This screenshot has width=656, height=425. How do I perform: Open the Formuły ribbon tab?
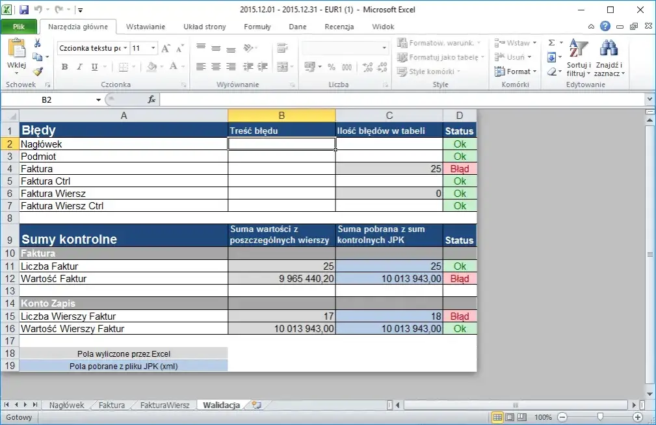point(257,27)
